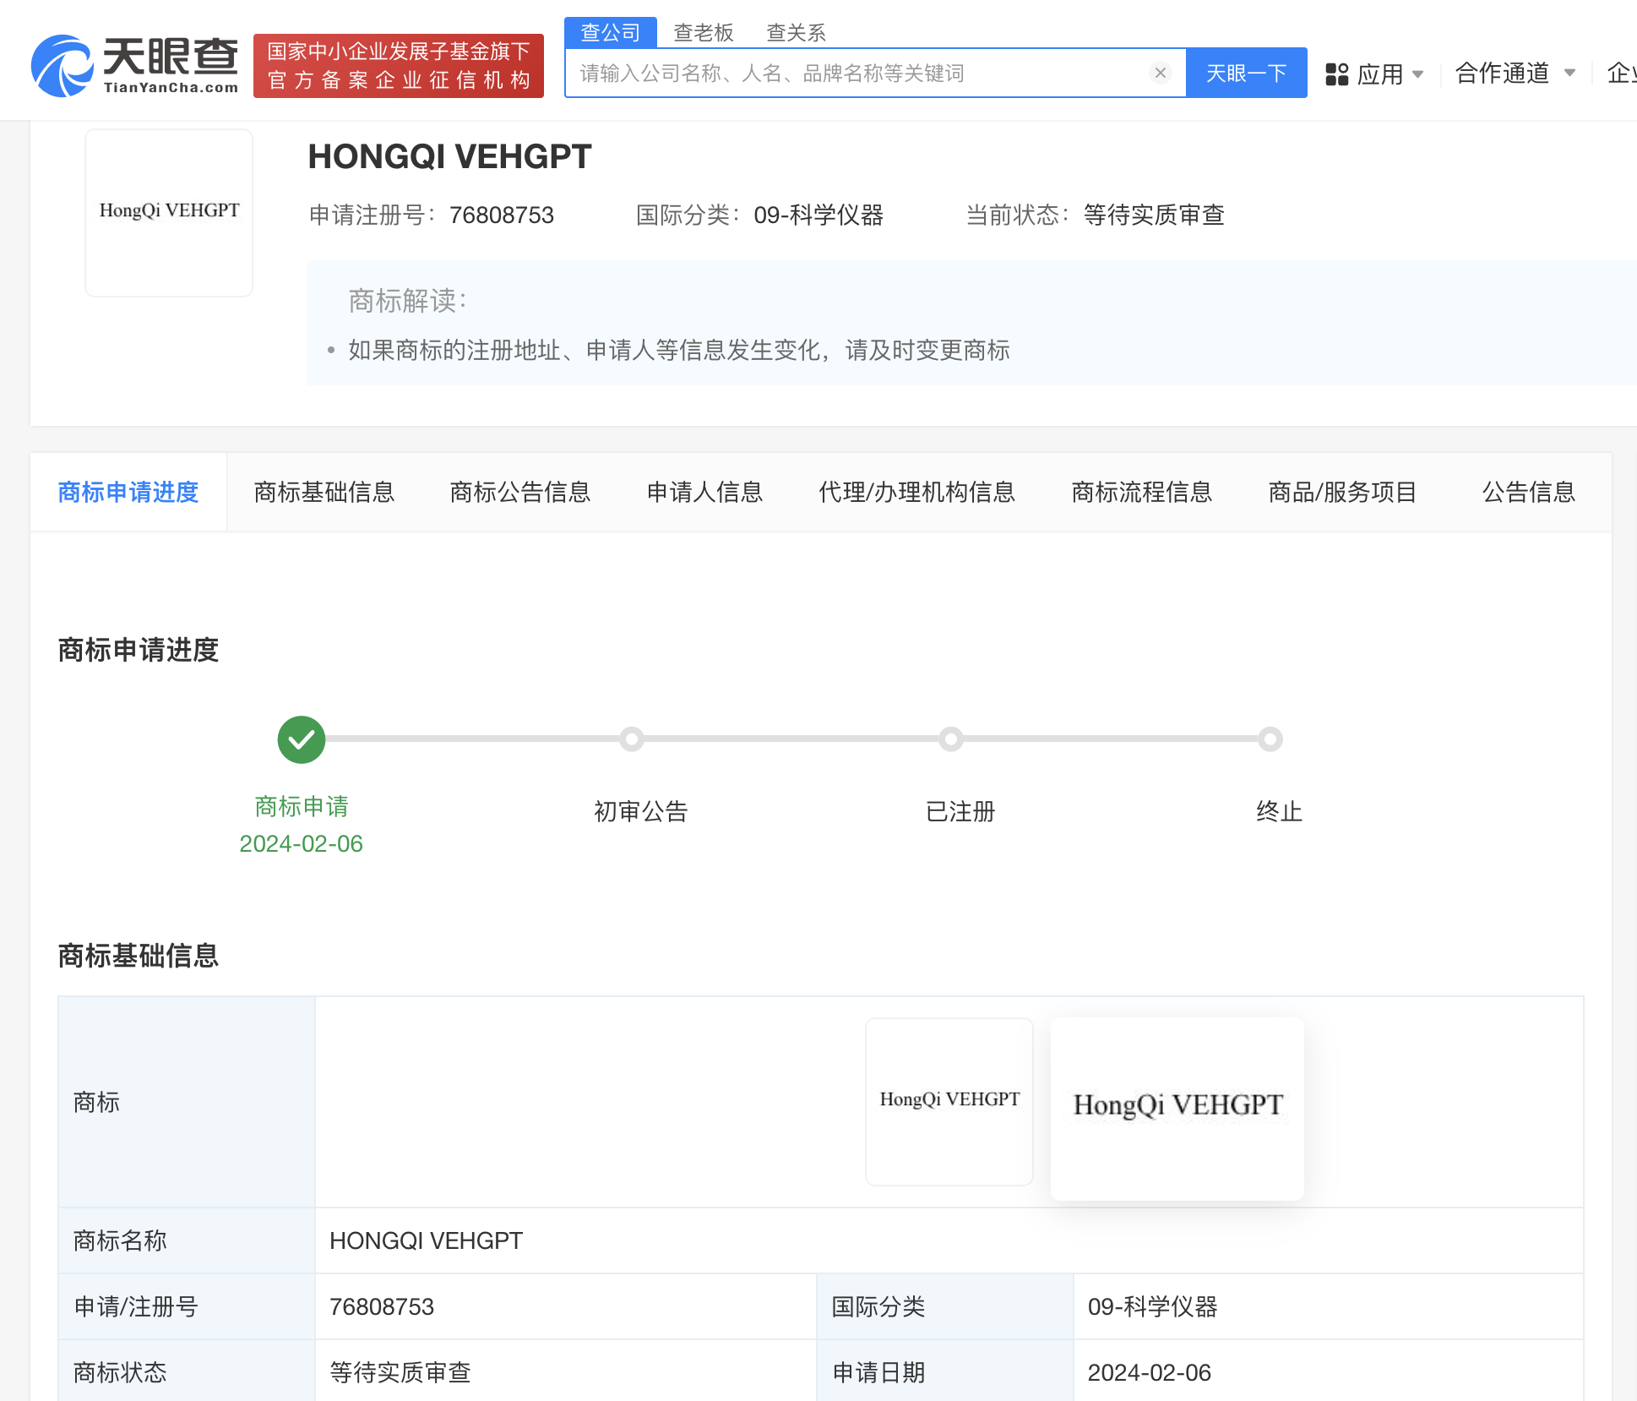Open the 商标基础信息 tab

click(x=324, y=492)
